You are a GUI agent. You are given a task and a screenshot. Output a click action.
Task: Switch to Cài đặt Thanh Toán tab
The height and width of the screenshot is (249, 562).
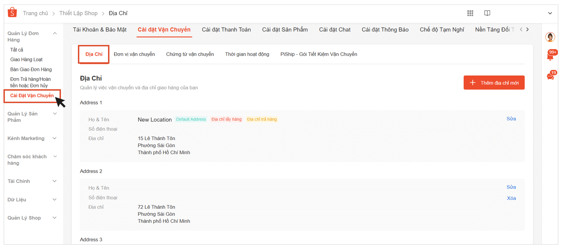(x=226, y=30)
